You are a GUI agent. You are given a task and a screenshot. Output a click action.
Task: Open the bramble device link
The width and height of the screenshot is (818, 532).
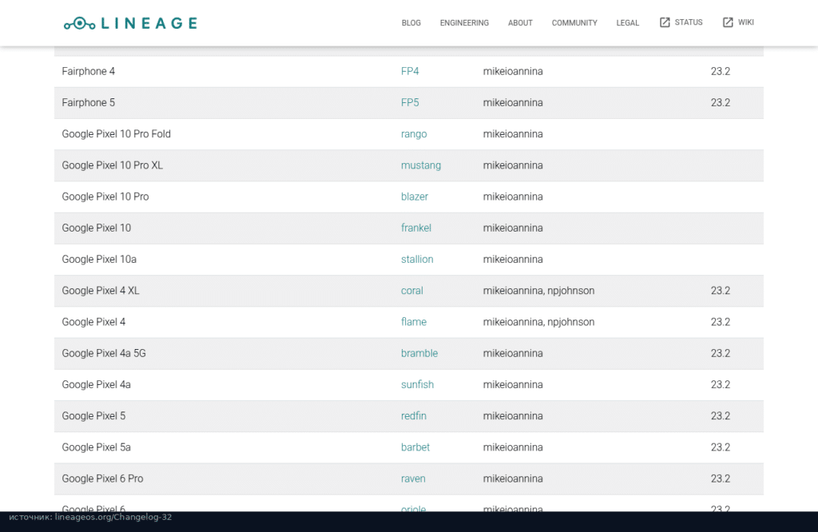419,353
